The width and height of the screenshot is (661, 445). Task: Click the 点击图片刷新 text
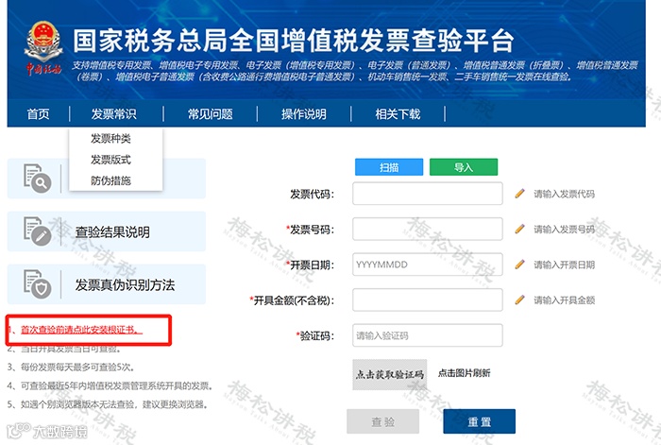point(465,373)
